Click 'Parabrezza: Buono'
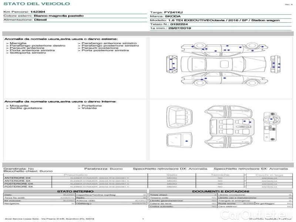 point(104,169)
